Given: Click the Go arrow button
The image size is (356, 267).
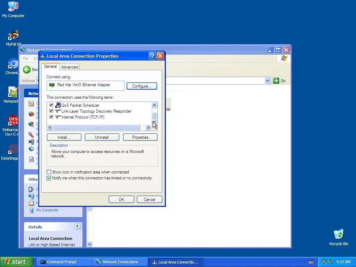Looking at the screenshot, I should (x=276, y=81).
